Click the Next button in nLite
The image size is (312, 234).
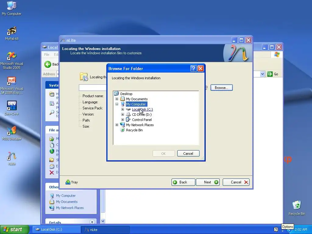(x=208, y=182)
